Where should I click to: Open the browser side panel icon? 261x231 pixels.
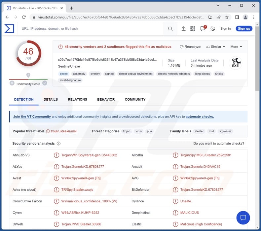[237, 17]
